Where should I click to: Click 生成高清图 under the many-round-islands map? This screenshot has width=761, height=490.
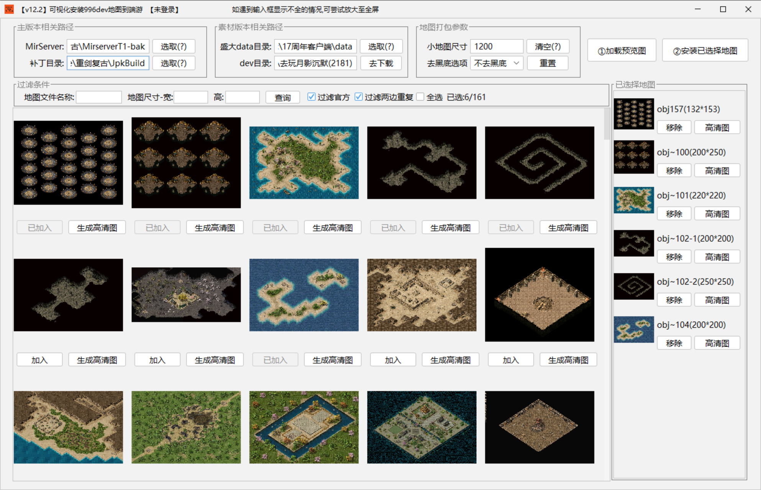point(97,228)
